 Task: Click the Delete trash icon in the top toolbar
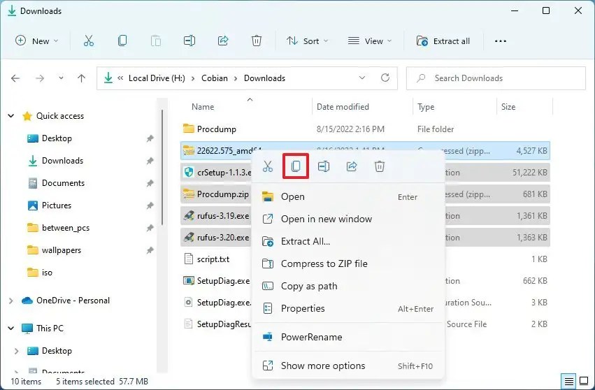(x=257, y=41)
